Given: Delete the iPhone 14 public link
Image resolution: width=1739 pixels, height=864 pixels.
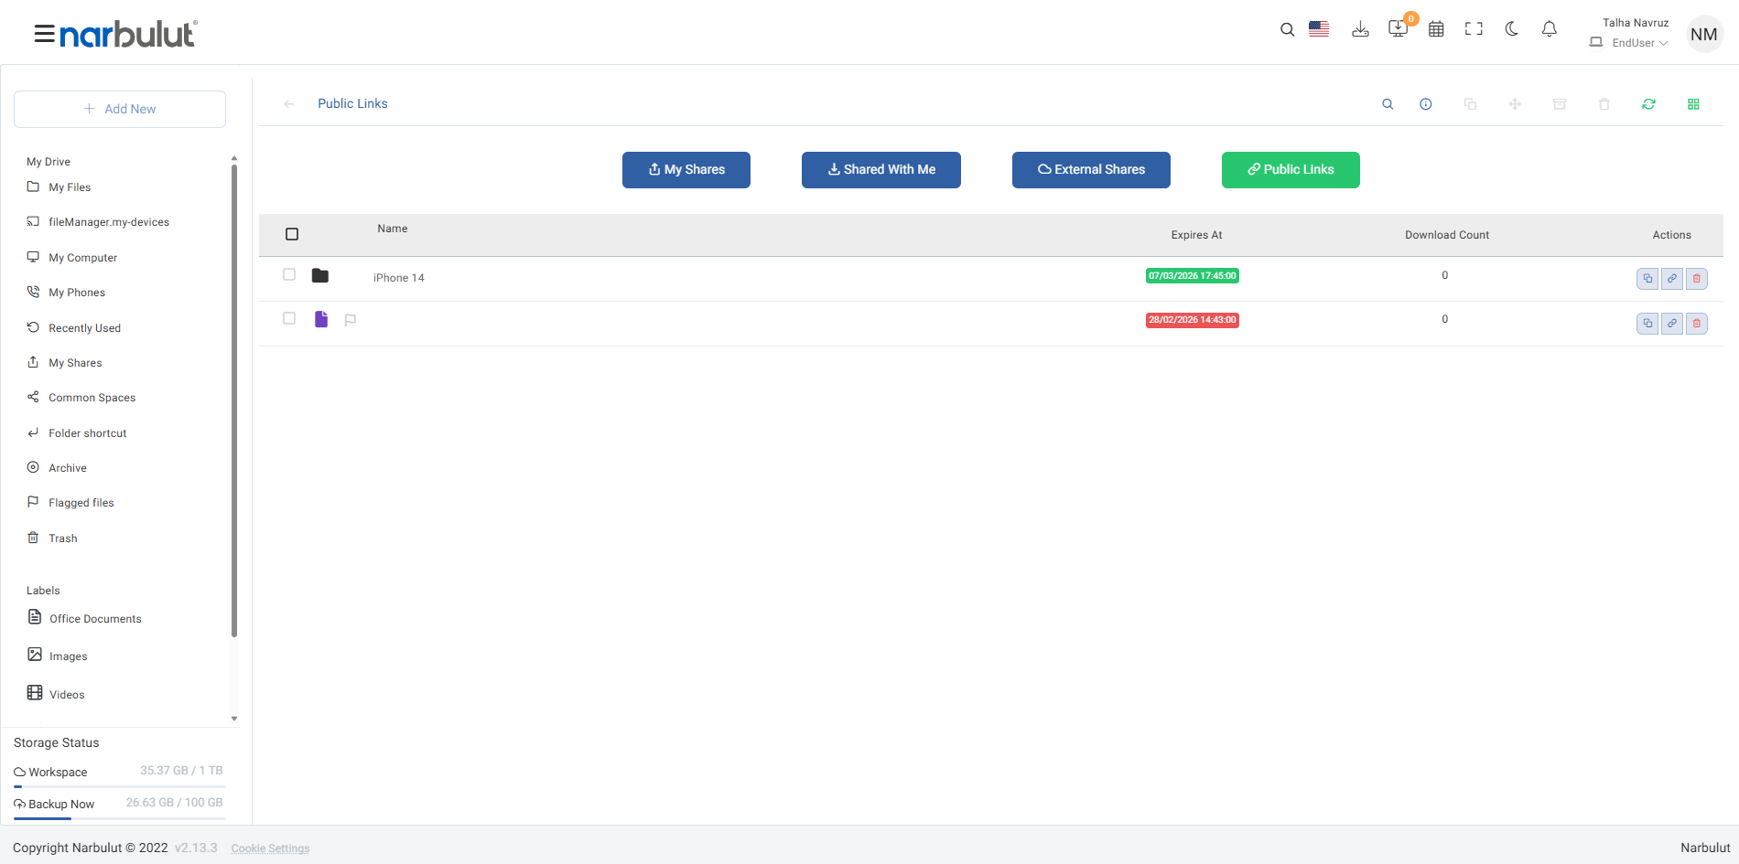Looking at the screenshot, I should click(x=1696, y=279).
